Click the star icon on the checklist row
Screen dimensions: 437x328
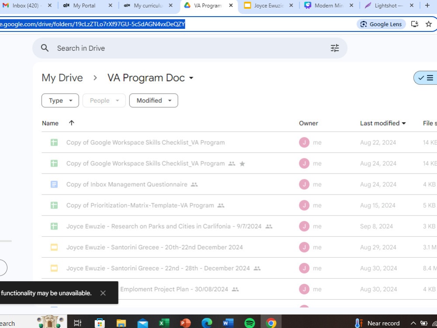[x=242, y=164]
